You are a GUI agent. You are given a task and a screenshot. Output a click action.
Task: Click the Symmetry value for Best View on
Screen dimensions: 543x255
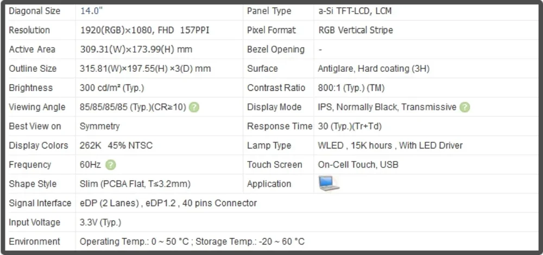99,126
